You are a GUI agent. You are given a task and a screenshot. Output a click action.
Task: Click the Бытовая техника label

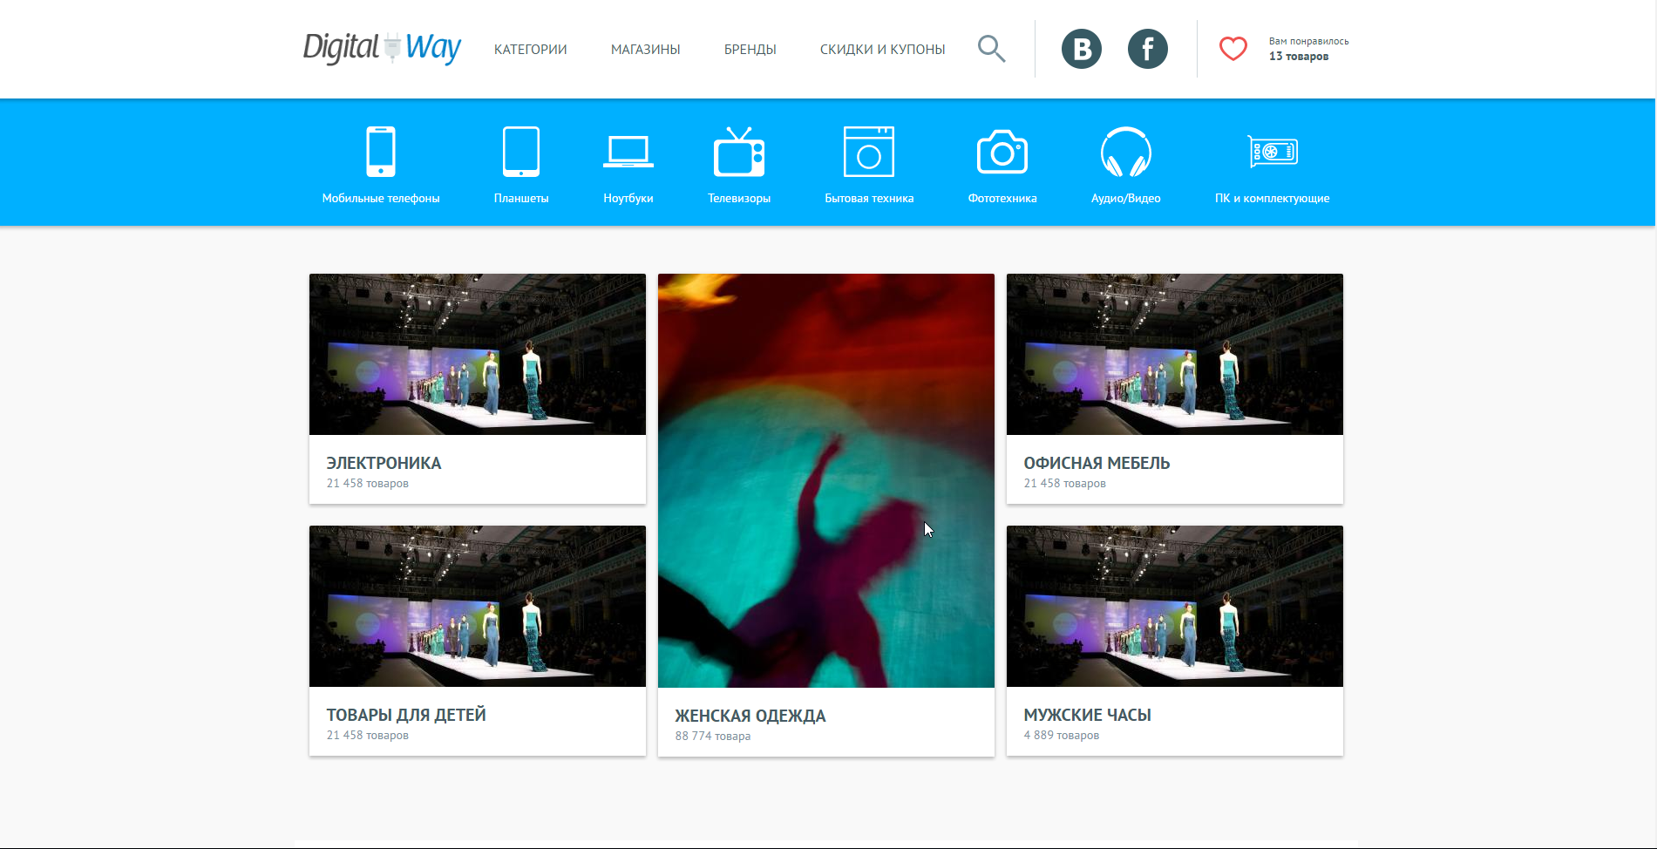point(869,199)
